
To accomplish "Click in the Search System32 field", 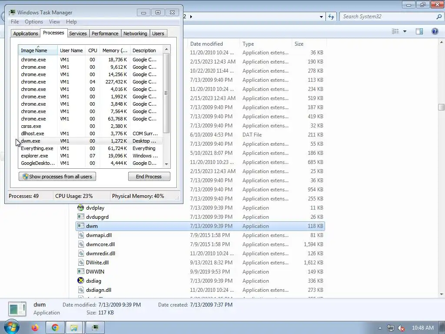I will 387,17.
